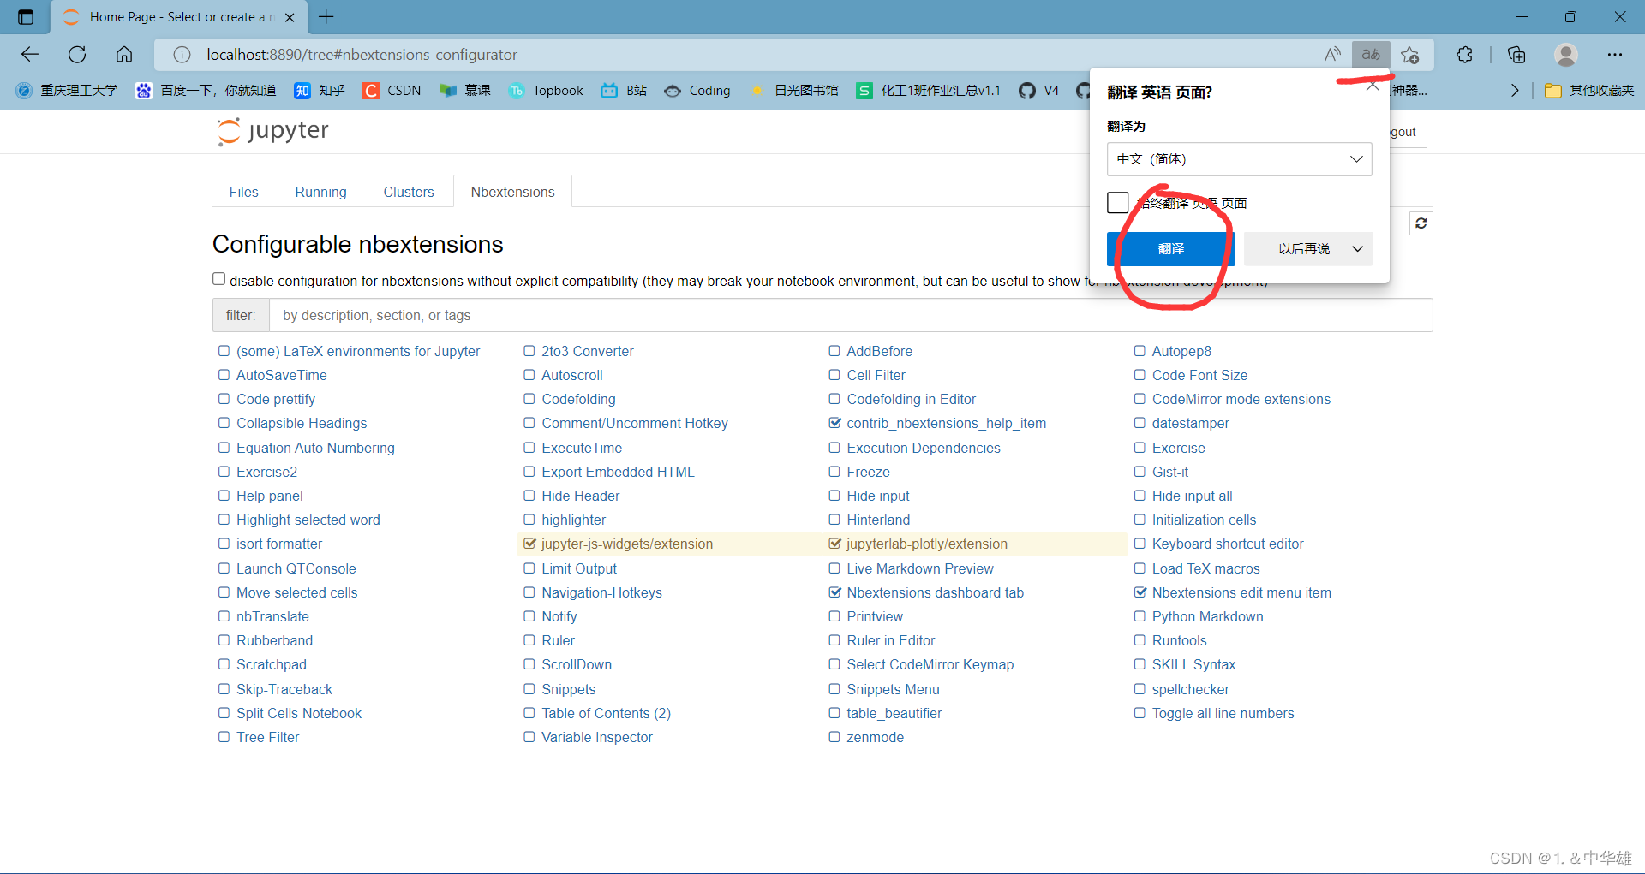This screenshot has width=1645, height=874.
Task: Click the 以后再说 button
Action: tap(1303, 249)
